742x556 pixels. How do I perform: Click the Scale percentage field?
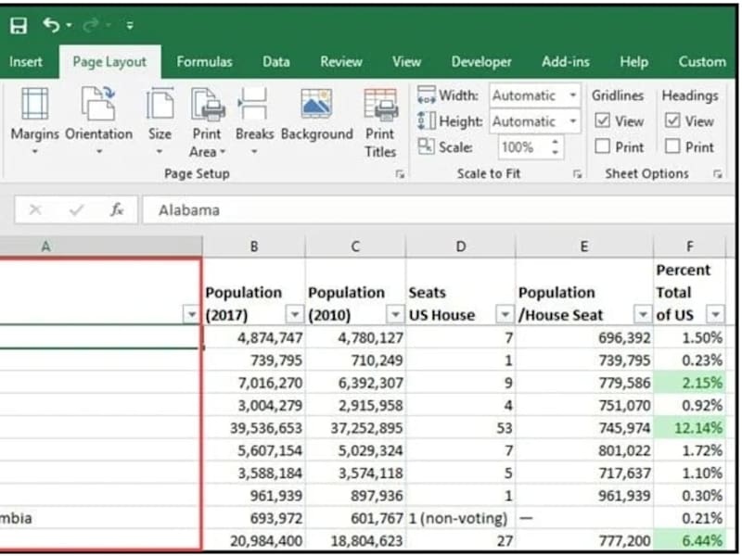point(523,147)
